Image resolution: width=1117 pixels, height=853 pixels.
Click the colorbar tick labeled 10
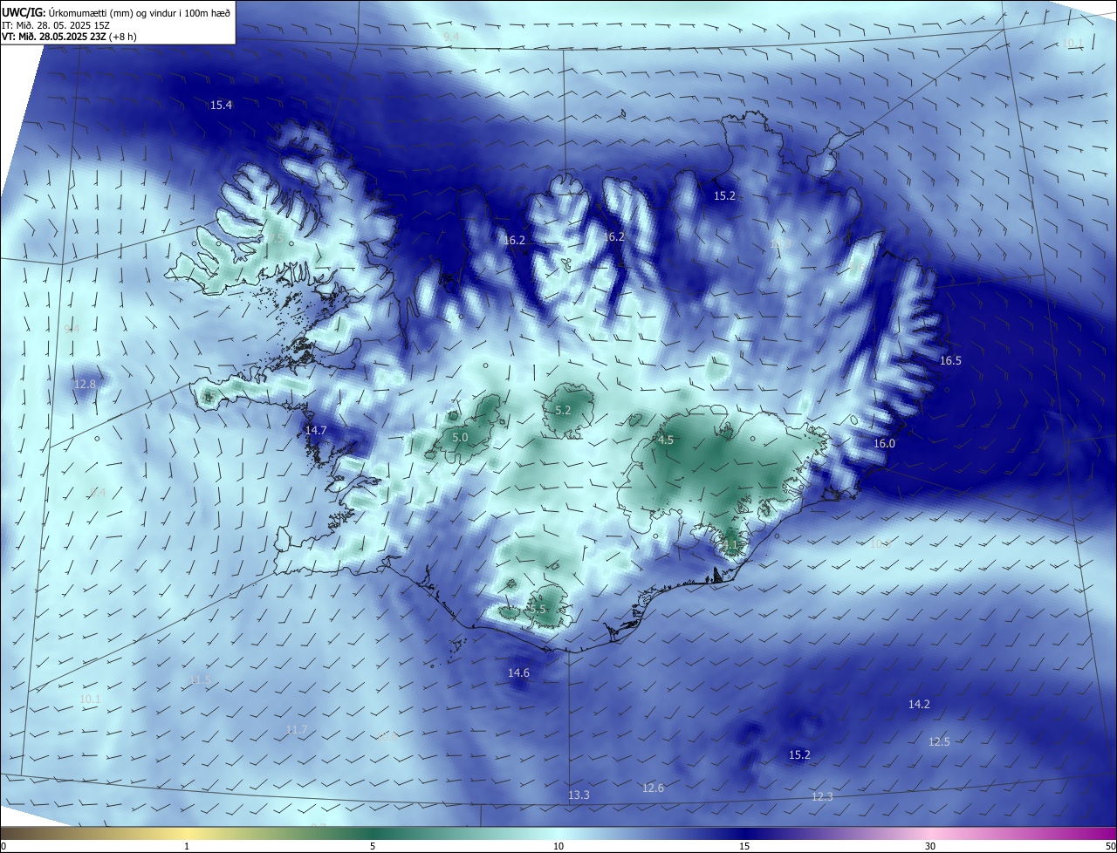[558, 846]
